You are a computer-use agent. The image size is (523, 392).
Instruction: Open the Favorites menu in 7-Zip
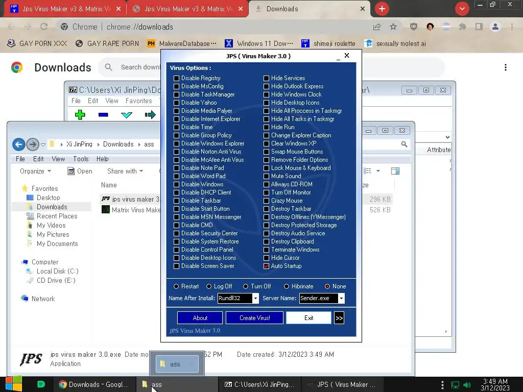point(139,101)
